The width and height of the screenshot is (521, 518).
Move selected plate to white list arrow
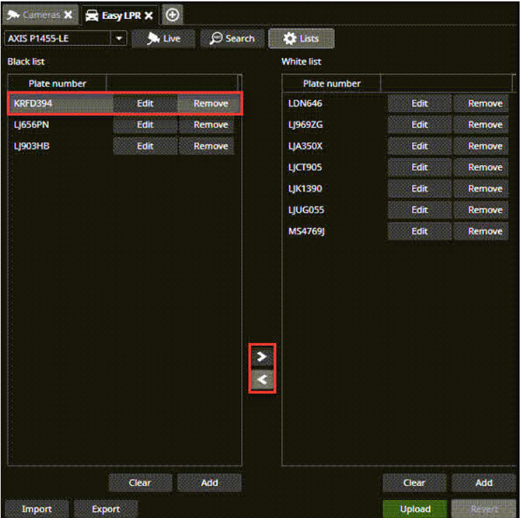click(262, 357)
